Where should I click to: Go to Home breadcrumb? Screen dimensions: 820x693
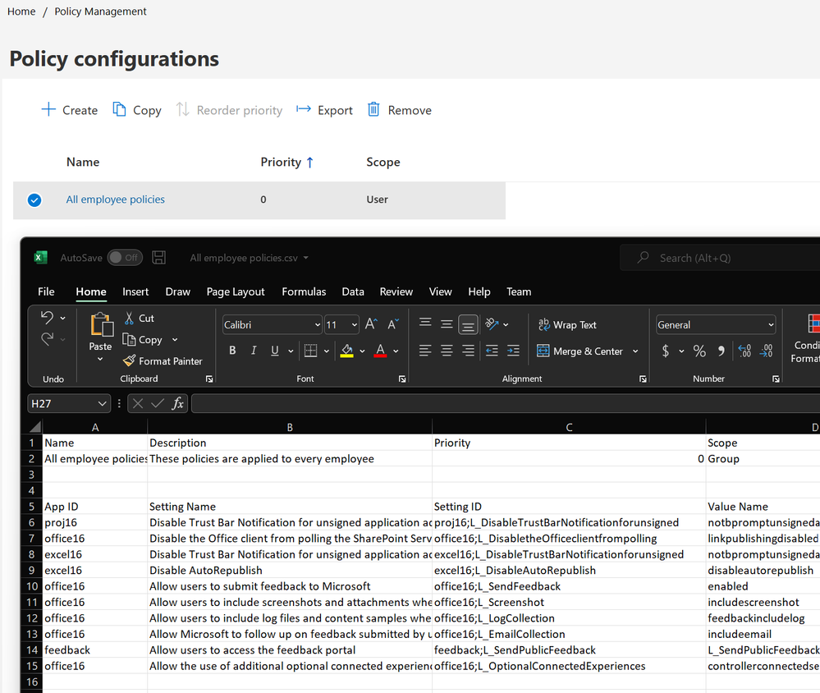click(21, 11)
